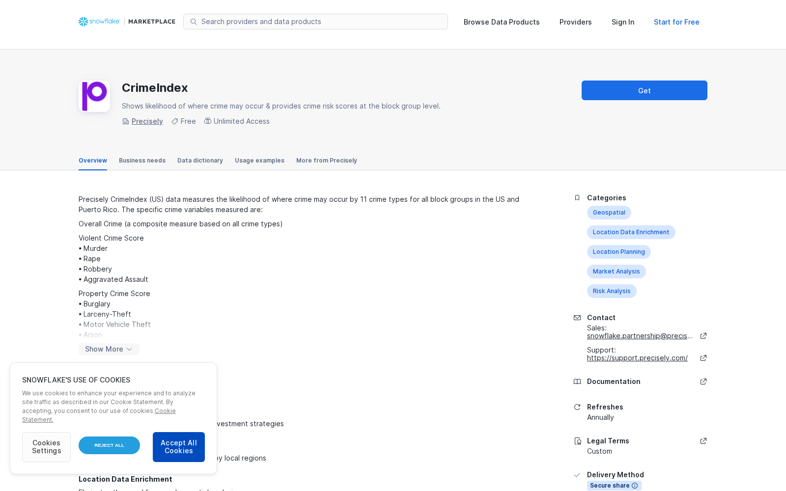The height and width of the screenshot is (491, 786).
Task: Select the Market Analysis category tag
Action: point(617,272)
